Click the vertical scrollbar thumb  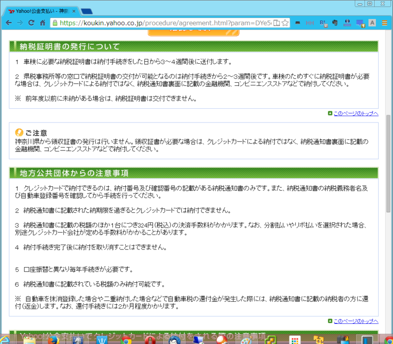pos(389,164)
